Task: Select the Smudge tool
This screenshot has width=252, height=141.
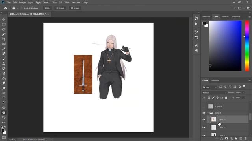Action: click(4, 83)
